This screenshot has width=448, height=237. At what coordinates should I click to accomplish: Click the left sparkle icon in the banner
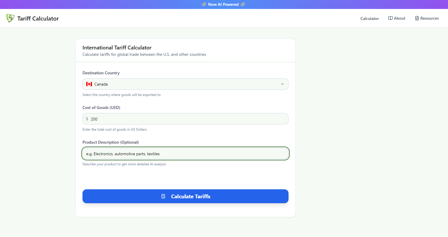click(x=204, y=4)
